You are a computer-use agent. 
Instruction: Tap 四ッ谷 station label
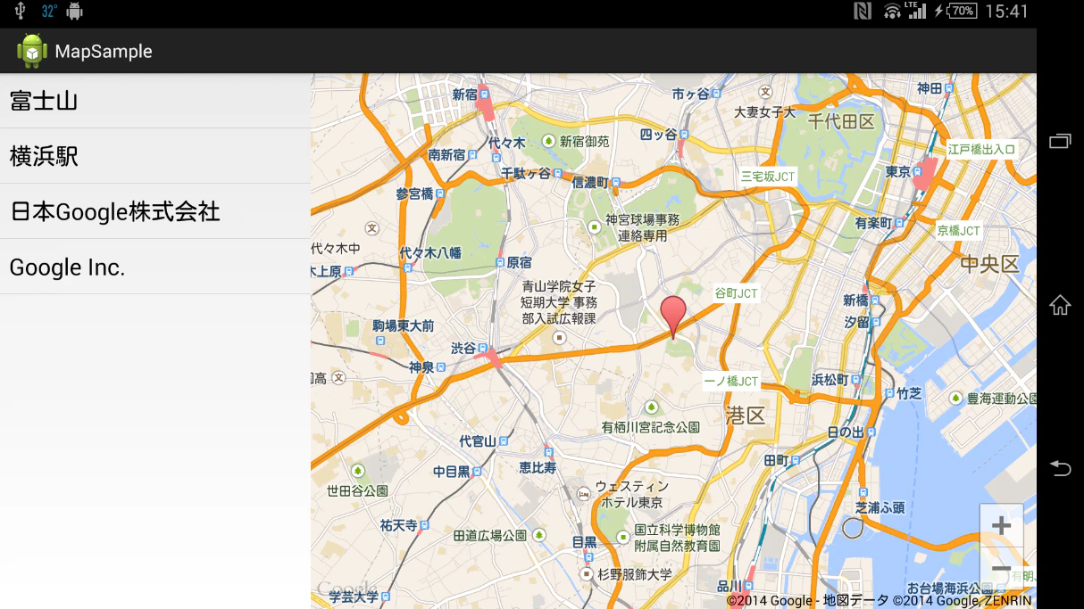659,134
